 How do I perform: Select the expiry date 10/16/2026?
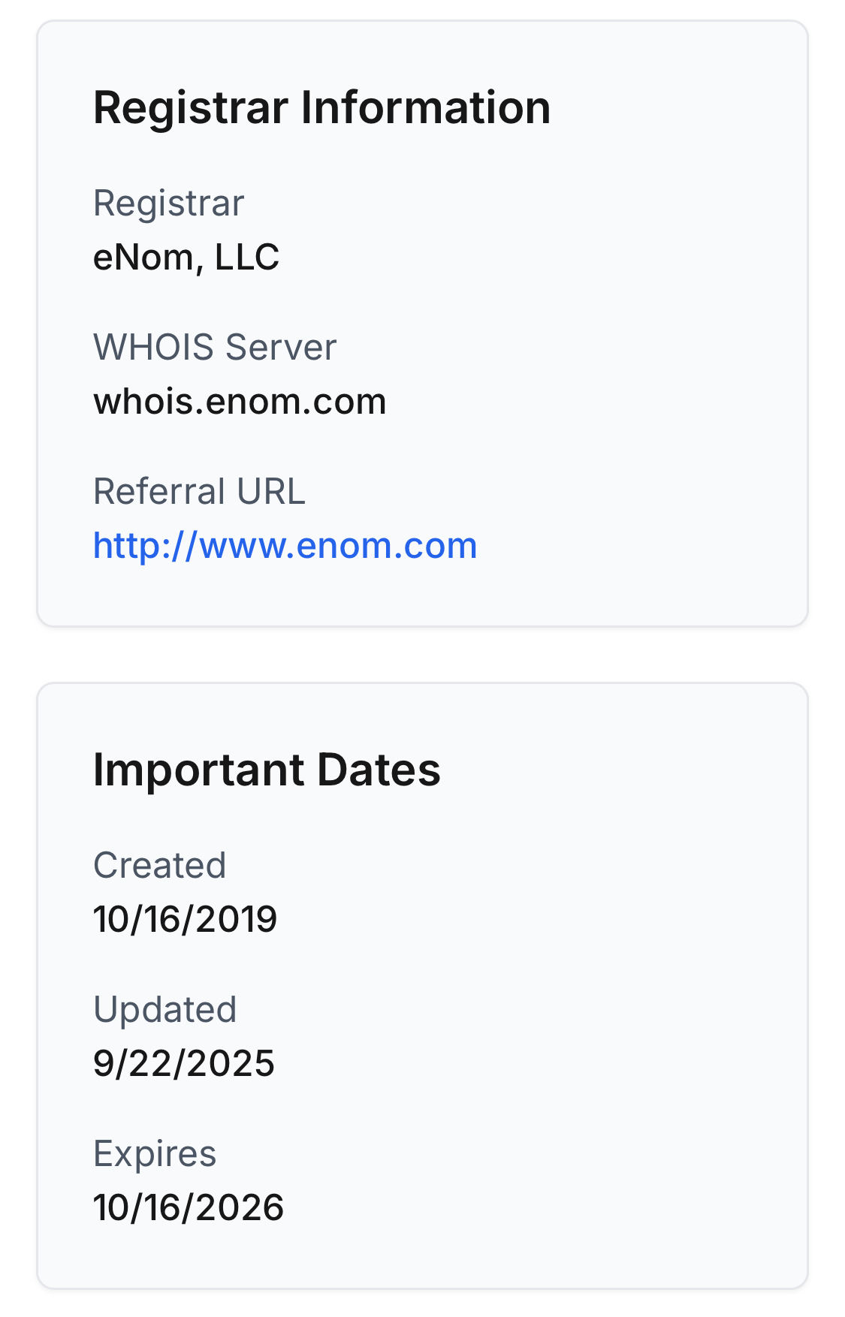[188, 1208]
